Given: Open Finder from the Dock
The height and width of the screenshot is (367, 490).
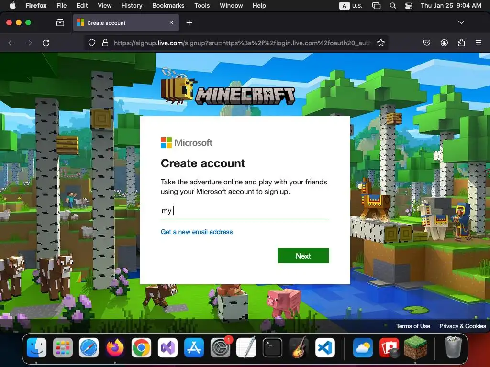Looking at the screenshot, I should [x=36, y=348].
